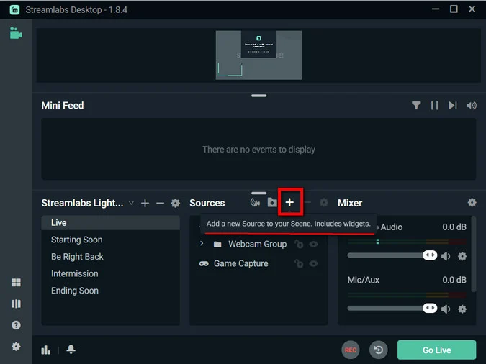This screenshot has width=486, height=364.
Task: Open the Layout Editor grid icon
Action: (16, 282)
